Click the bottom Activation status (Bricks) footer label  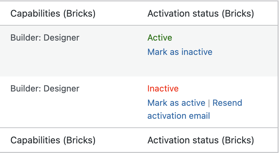point(201,140)
